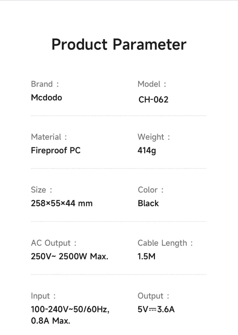
Task: Click the CH-062 model number
Action: tap(153, 99)
